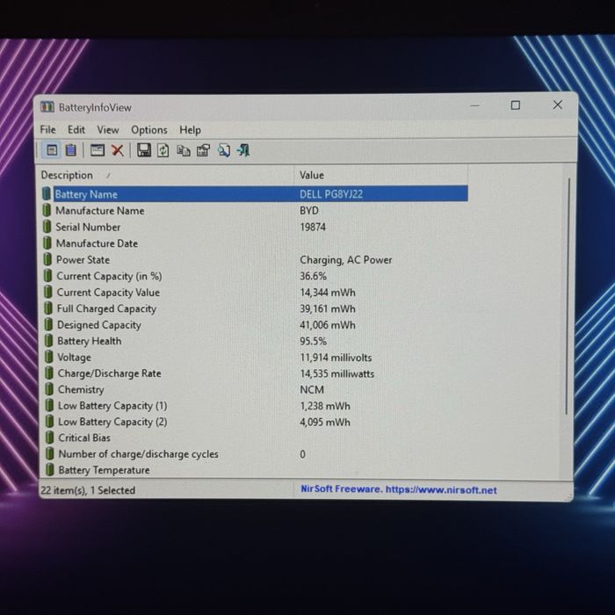Click the red X delete toolbar icon

[117, 150]
